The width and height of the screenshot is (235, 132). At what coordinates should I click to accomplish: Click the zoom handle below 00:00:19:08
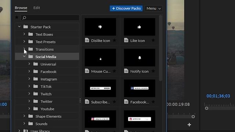click(193, 117)
